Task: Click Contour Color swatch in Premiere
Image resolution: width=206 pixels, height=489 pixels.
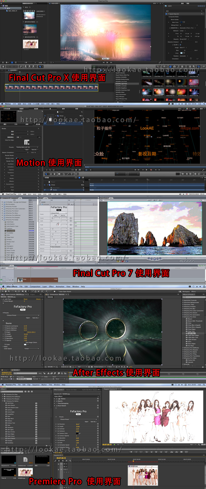Action: click(x=77, y=433)
